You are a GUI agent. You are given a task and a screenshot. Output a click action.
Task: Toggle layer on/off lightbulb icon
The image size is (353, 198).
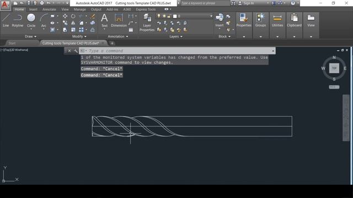[x=159, y=16]
